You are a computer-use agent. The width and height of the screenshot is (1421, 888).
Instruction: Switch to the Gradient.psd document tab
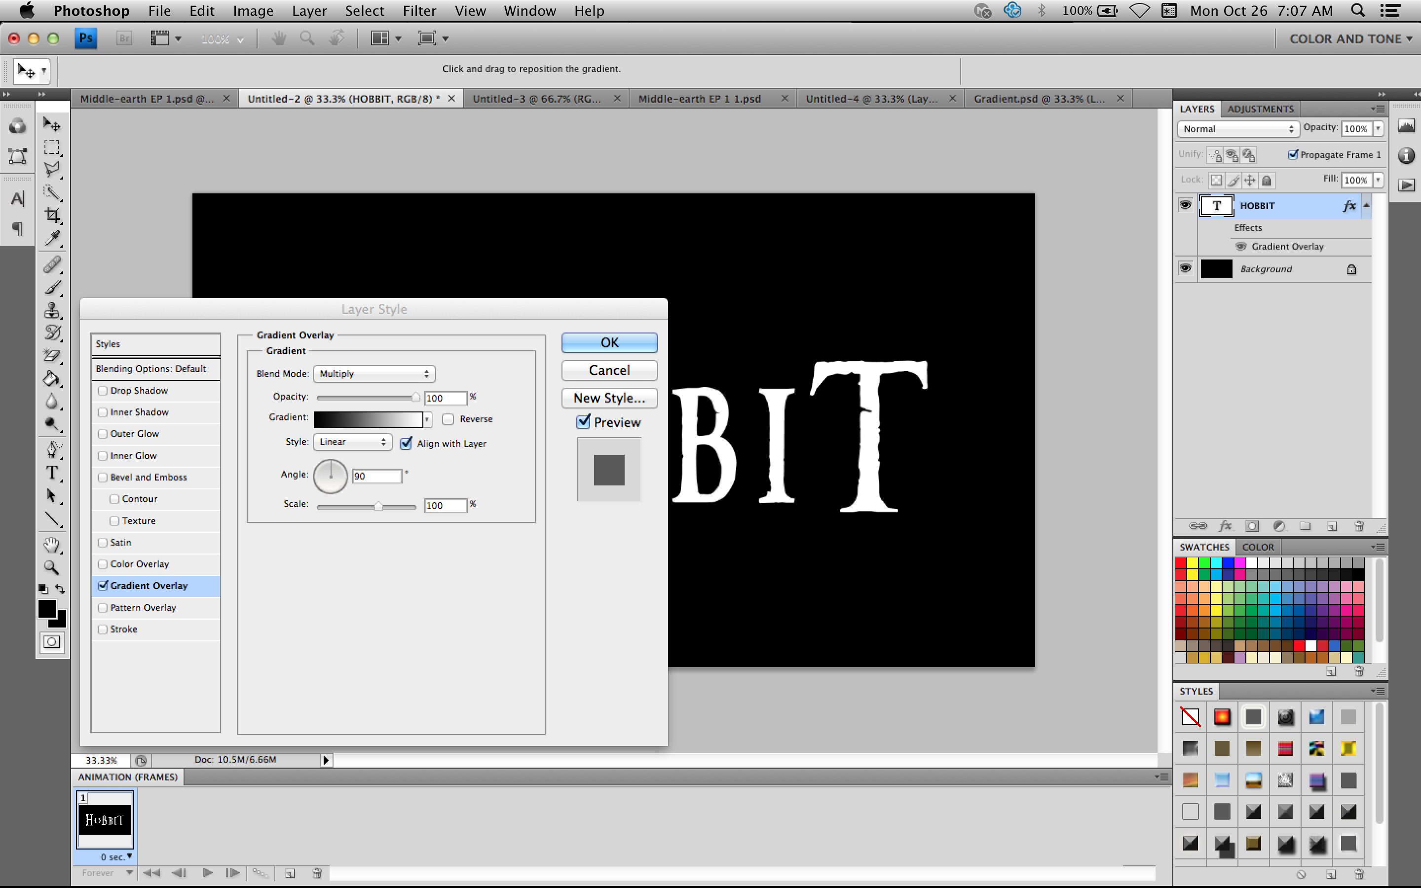1038,99
